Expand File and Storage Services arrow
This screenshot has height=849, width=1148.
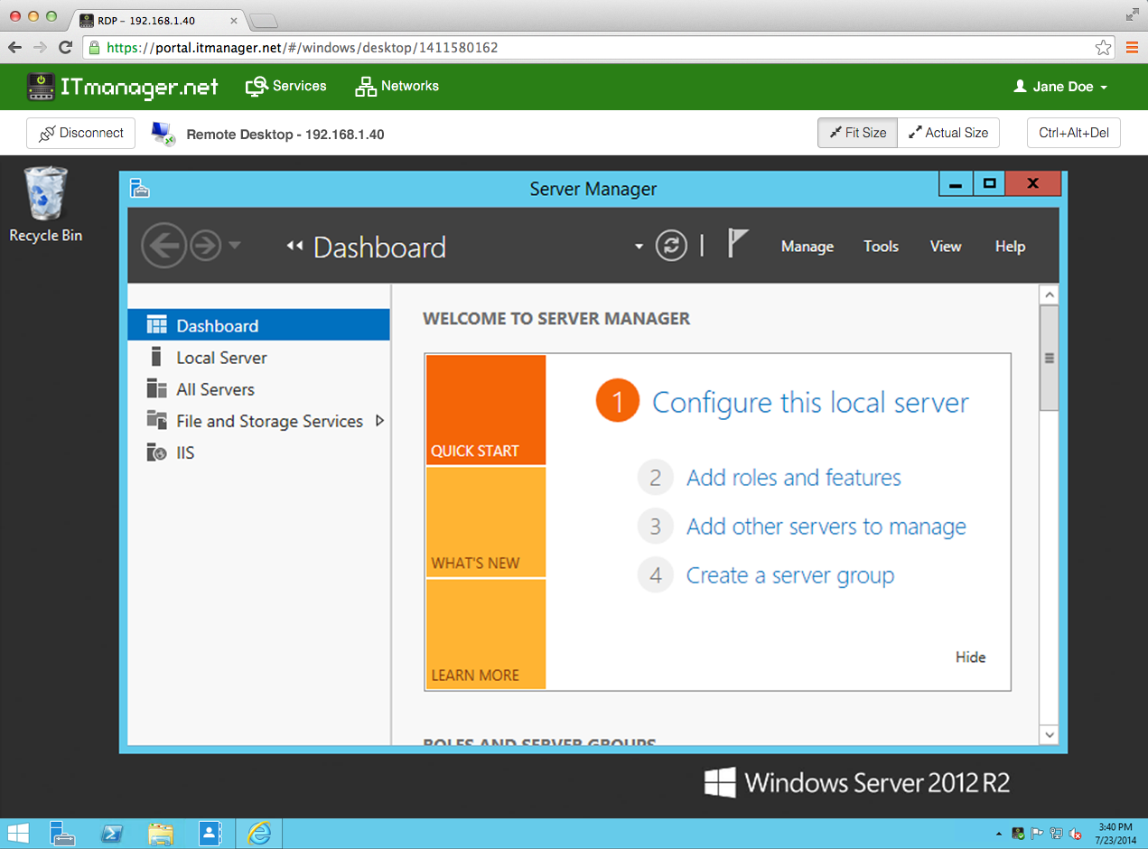[379, 421]
